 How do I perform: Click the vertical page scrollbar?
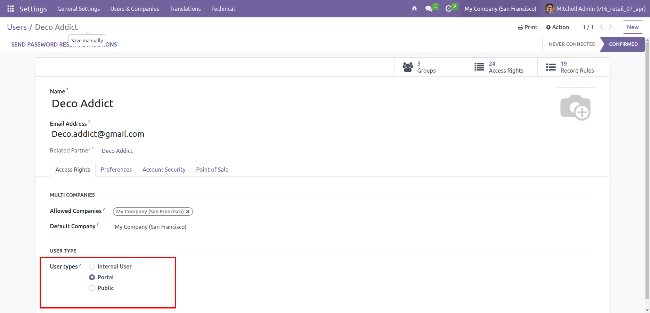click(647, 170)
